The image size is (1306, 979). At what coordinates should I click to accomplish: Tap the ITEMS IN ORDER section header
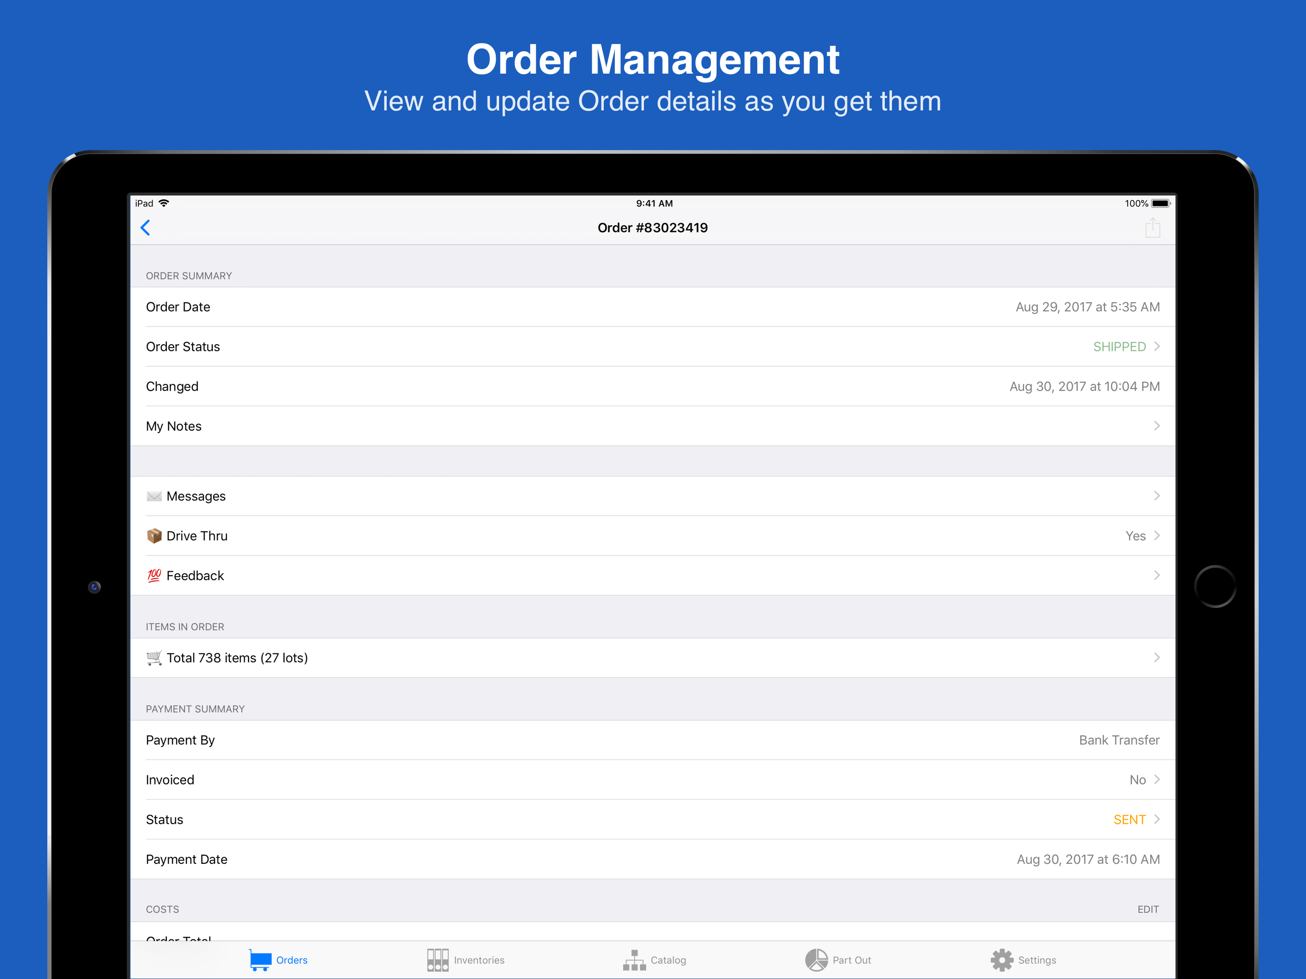point(185,627)
